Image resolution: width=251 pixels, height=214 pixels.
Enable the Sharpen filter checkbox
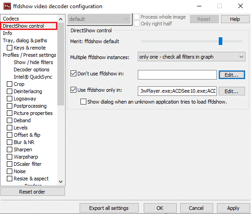coord(10,149)
